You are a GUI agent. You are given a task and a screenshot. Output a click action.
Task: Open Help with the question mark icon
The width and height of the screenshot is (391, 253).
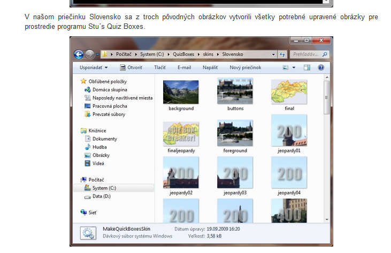pyautogui.click(x=321, y=67)
